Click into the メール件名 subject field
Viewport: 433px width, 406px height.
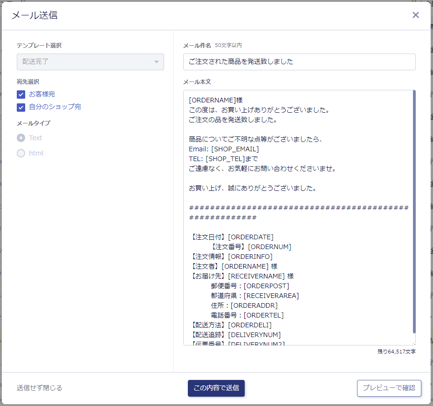pyautogui.click(x=299, y=62)
